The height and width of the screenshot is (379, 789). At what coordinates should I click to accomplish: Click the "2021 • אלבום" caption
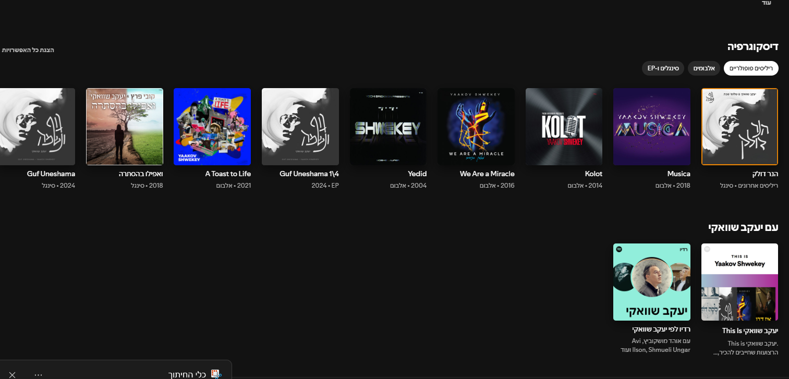(x=233, y=186)
